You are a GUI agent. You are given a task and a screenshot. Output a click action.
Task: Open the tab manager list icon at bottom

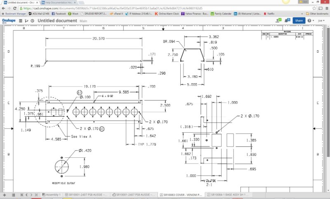(13, 194)
